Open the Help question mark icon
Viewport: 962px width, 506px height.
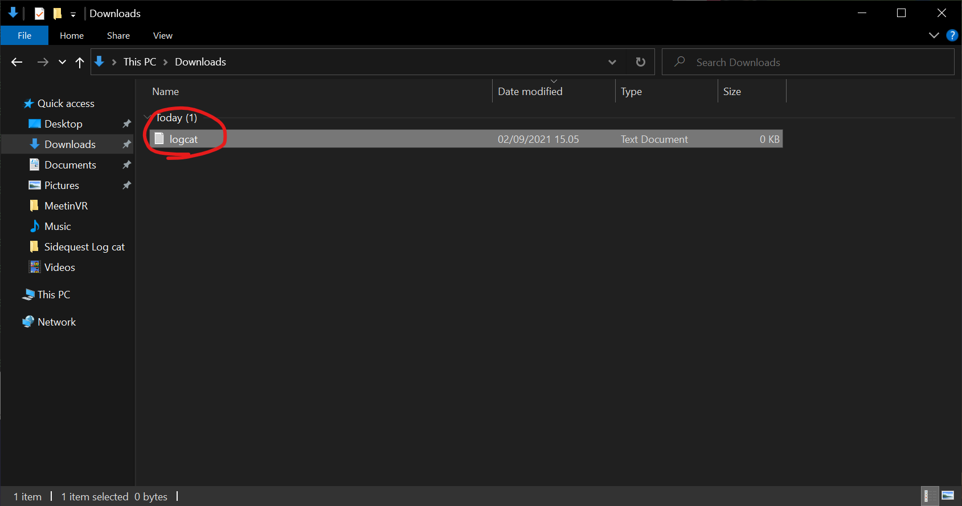(952, 35)
